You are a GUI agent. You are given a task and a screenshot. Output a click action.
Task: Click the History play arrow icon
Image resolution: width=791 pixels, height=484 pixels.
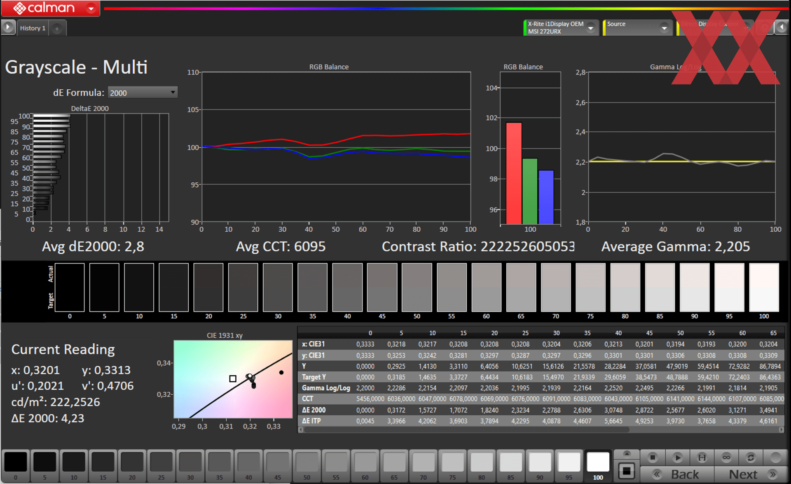8,28
